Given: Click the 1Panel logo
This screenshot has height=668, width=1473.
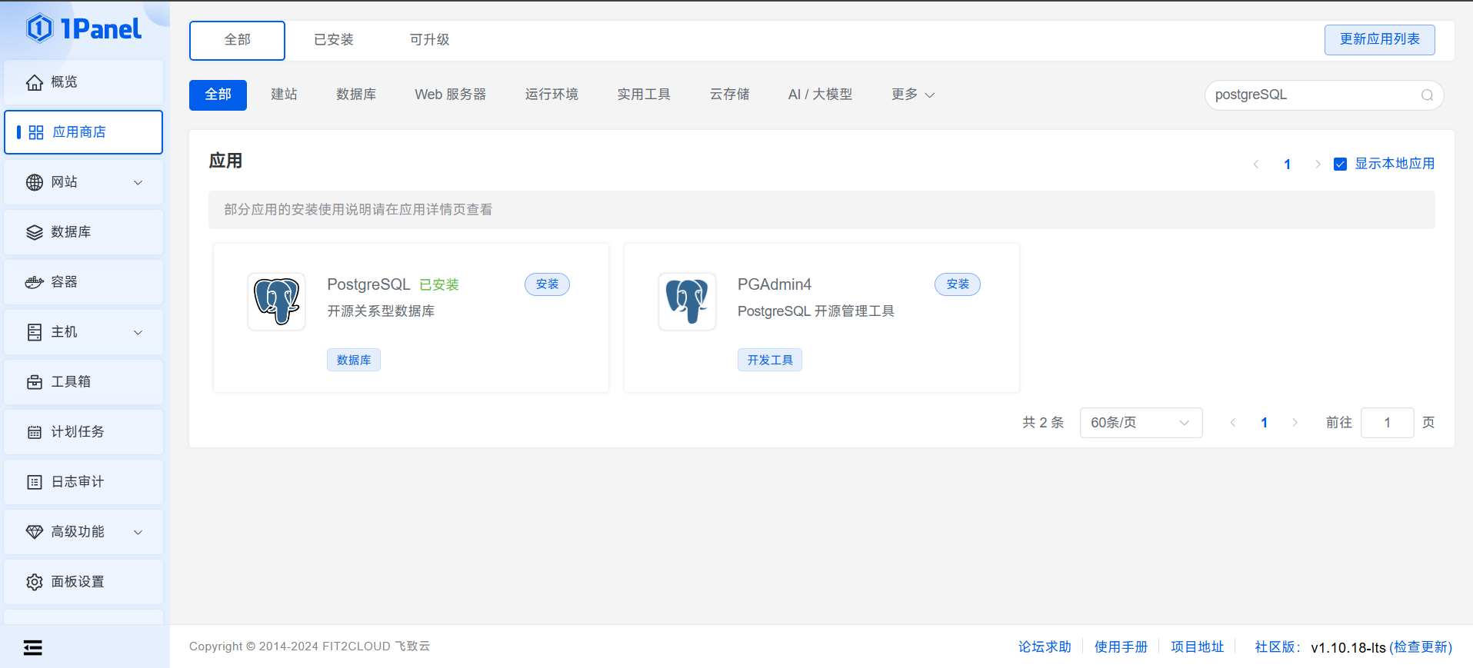Looking at the screenshot, I should click(x=84, y=29).
